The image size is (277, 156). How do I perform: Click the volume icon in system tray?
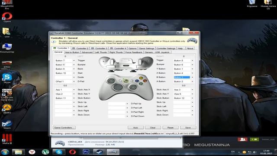coord(254,152)
